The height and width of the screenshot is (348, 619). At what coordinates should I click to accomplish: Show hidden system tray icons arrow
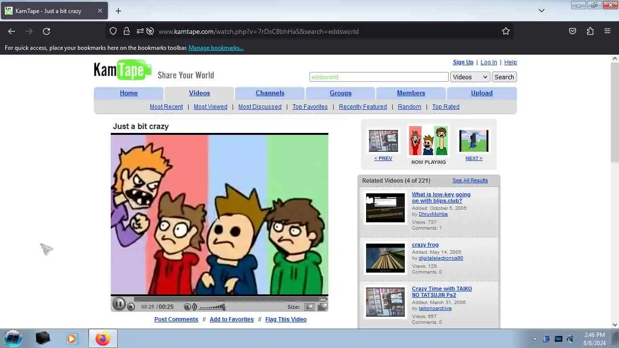click(535, 339)
